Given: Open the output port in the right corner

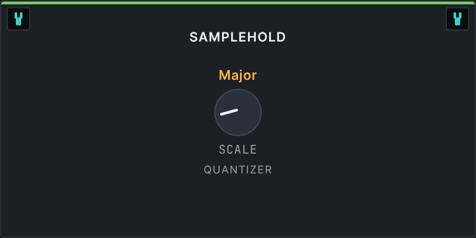Looking at the screenshot, I should click(x=457, y=18).
